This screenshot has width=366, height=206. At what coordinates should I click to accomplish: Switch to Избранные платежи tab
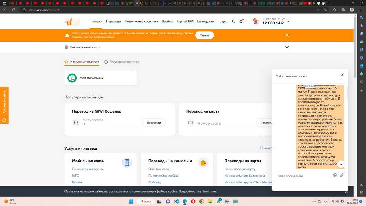pos(82,62)
